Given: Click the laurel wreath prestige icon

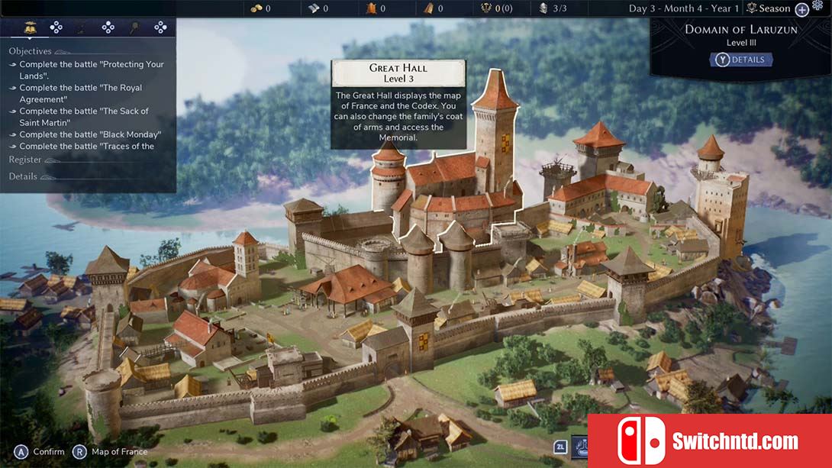Looking at the screenshot, I should (486, 8).
